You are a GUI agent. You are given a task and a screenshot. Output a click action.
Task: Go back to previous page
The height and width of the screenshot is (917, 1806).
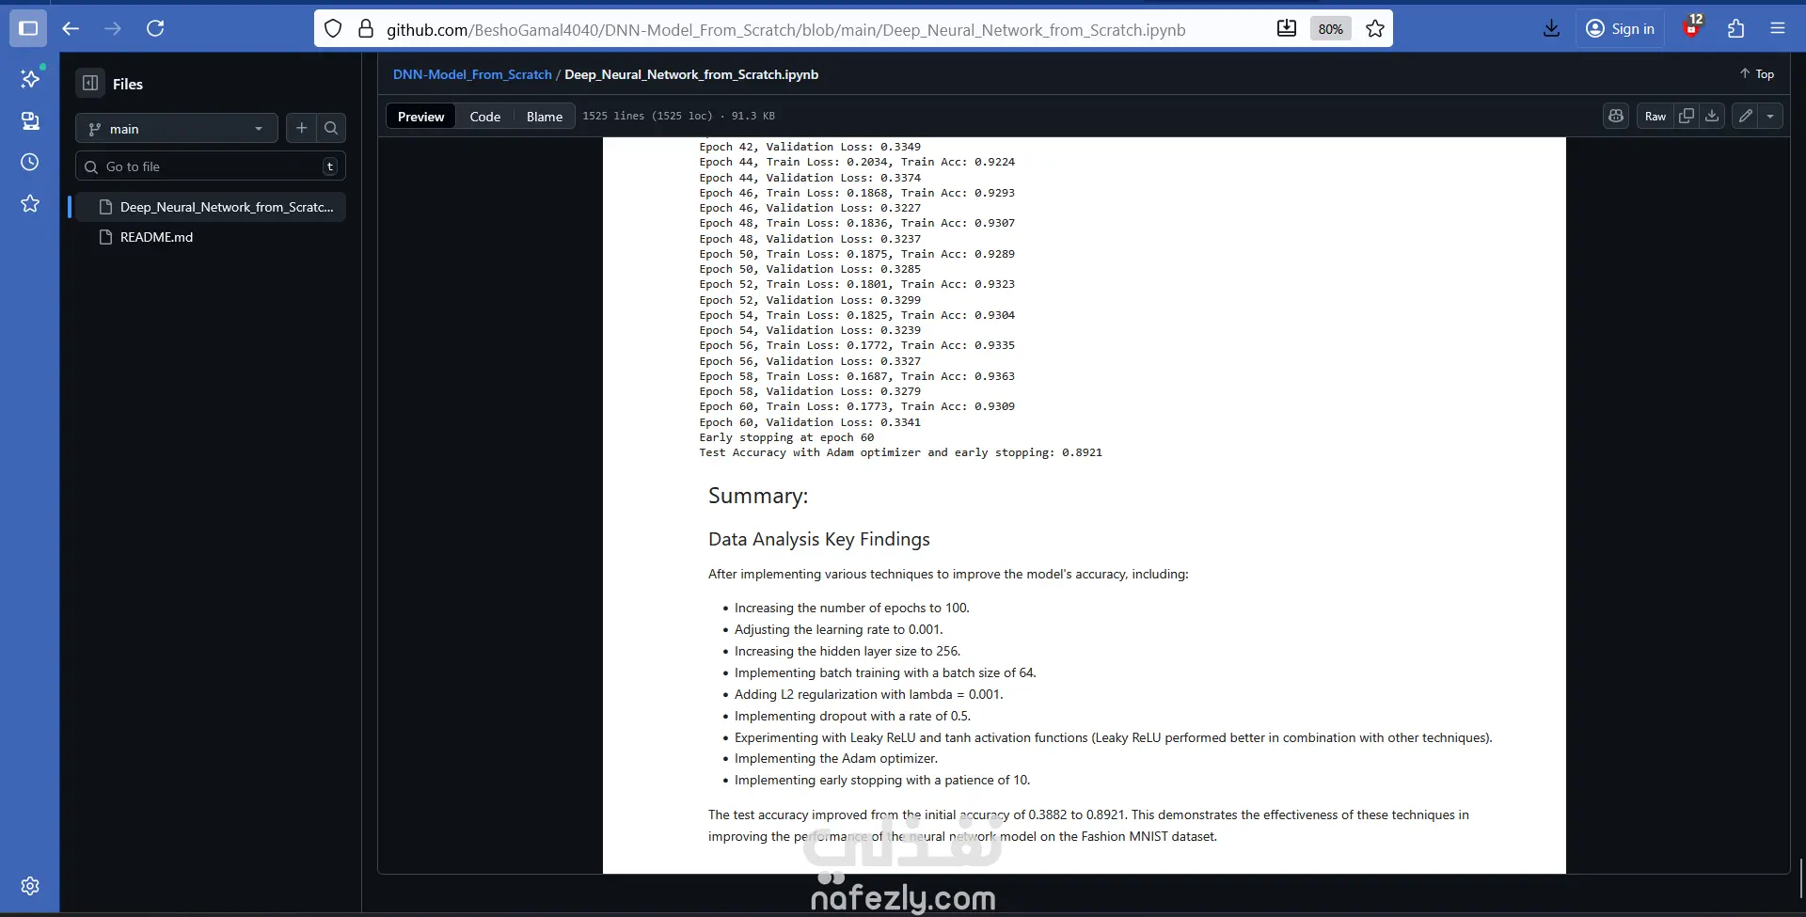coord(71,28)
